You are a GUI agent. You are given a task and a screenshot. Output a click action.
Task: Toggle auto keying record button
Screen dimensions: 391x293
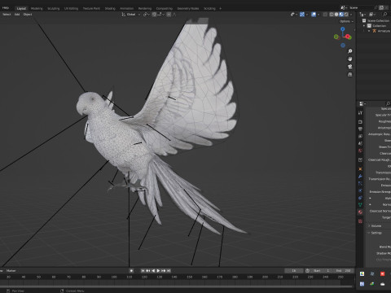131,270
